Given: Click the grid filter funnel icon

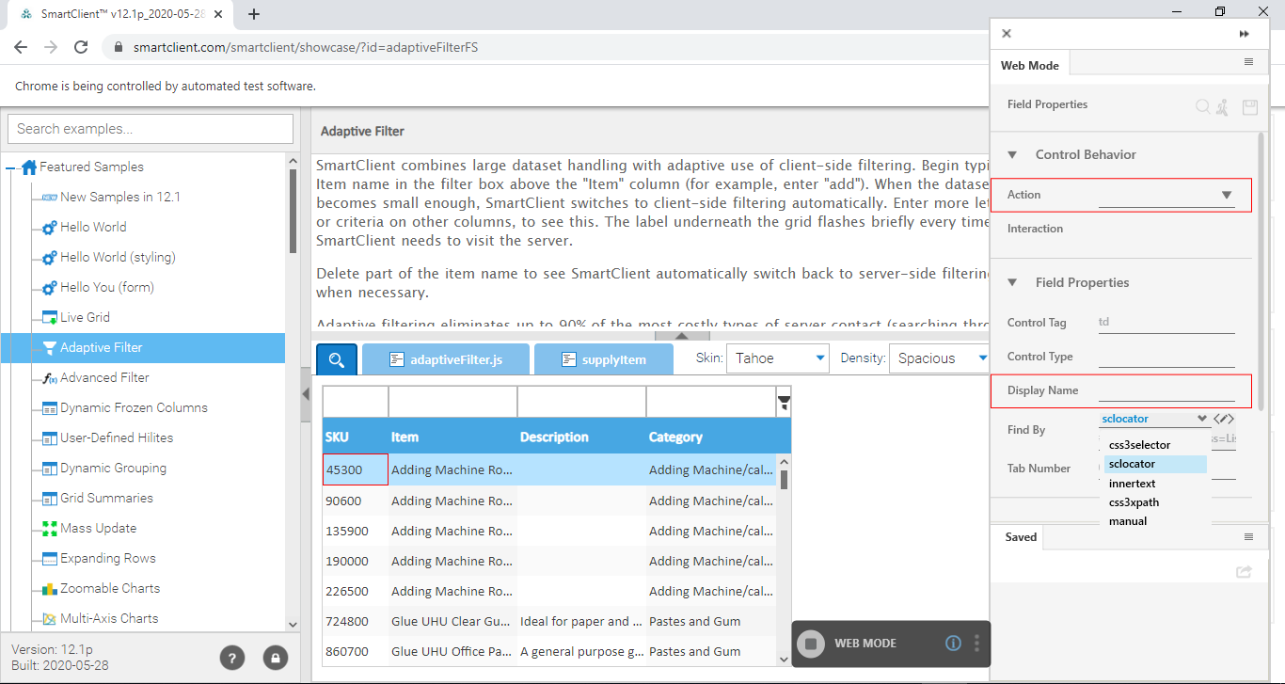Looking at the screenshot, I should (784, 403).
